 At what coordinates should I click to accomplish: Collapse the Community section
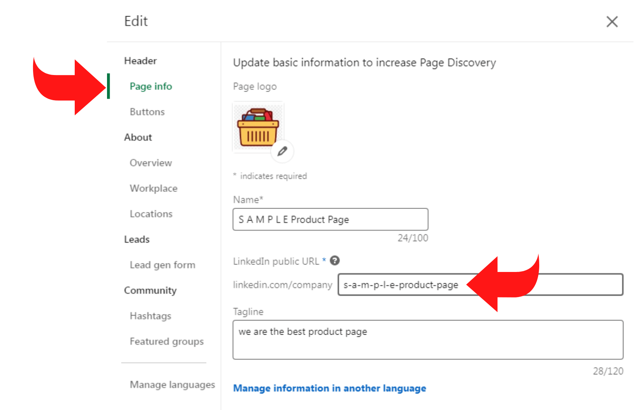150,290
